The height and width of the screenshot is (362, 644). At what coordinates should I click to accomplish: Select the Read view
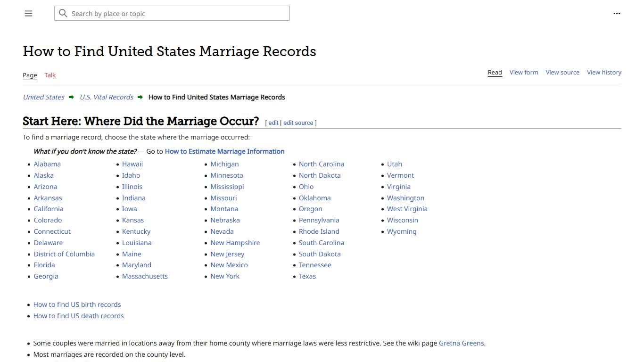pos(495,72)
